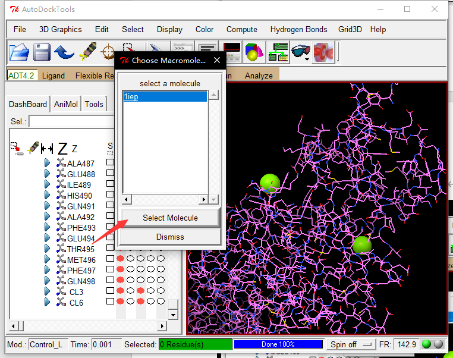Click the residue icon next to CL6
The height and width of the screenshot is (358, 453).
click(61, 302)
